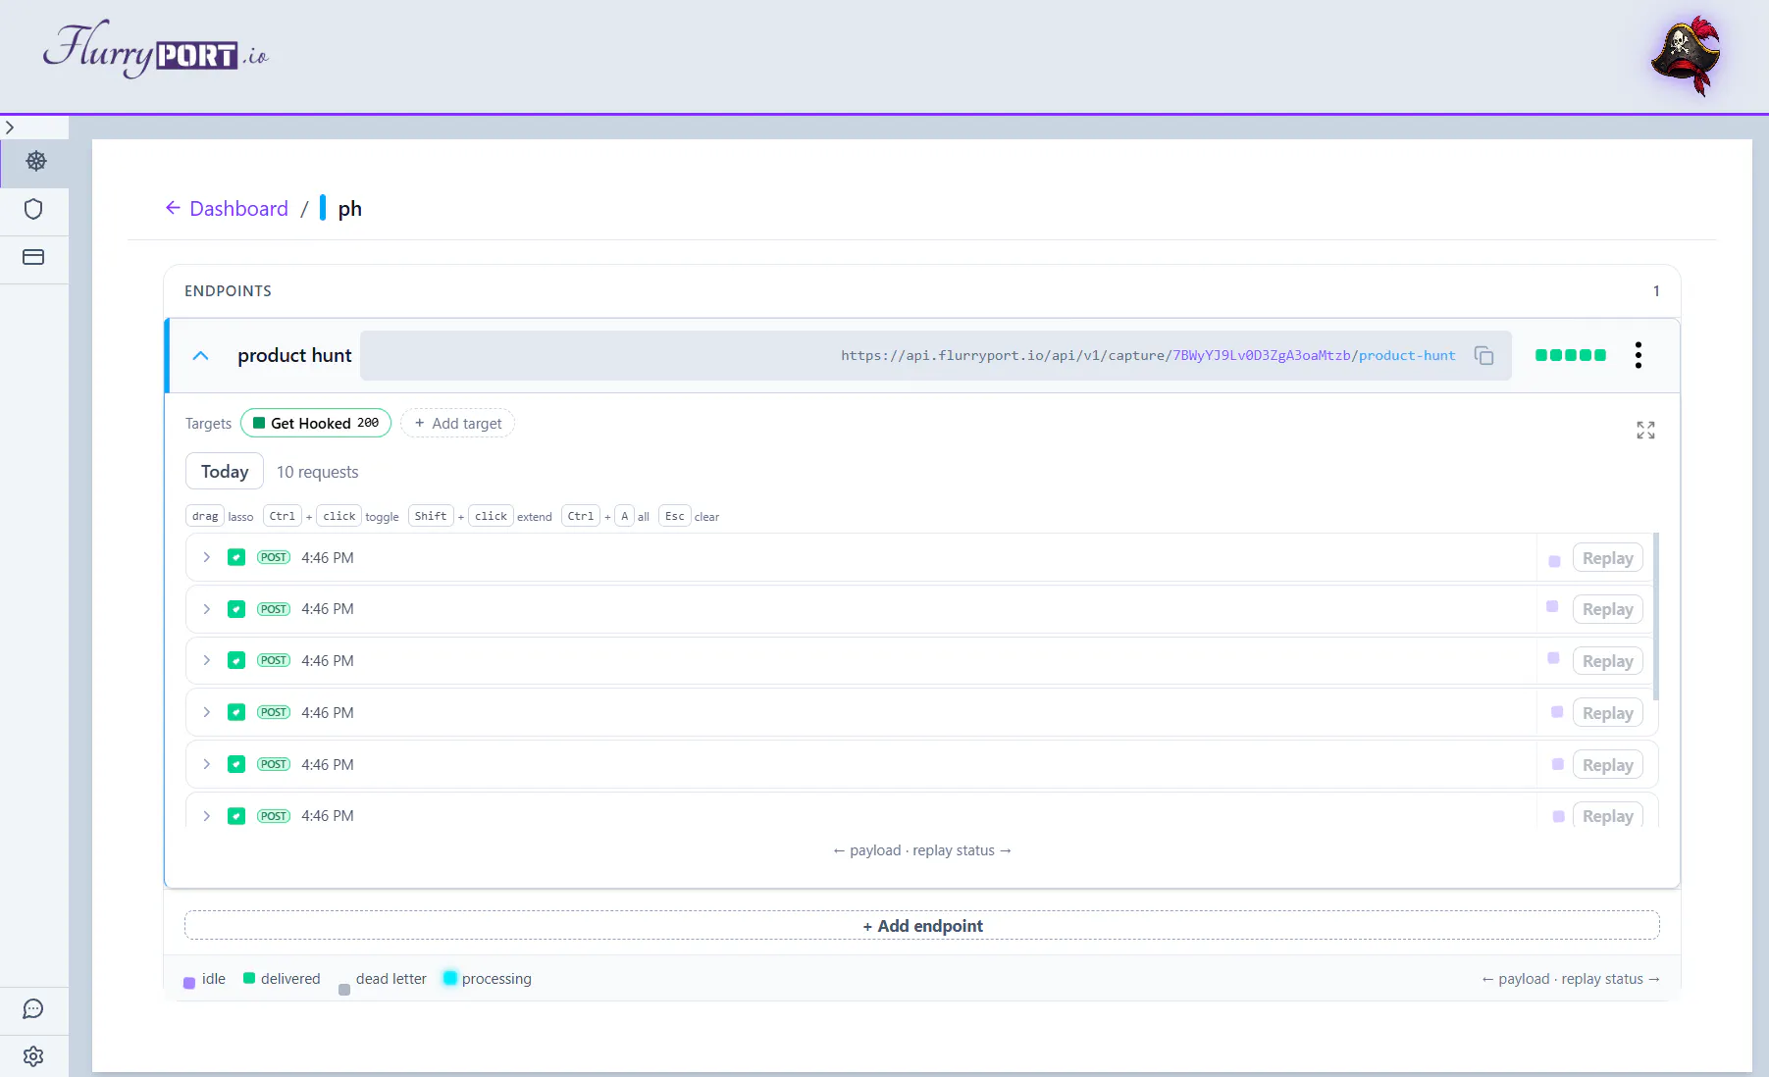
Task: Replay the second request
Action: tap(1607, 609)
